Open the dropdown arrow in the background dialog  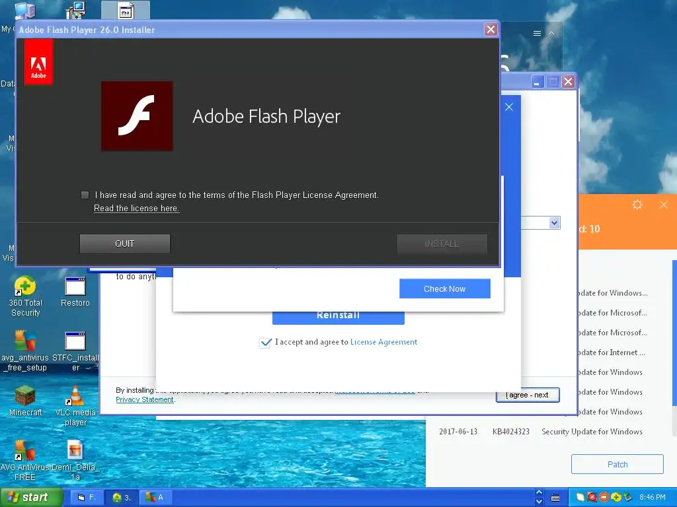(555, 223)
